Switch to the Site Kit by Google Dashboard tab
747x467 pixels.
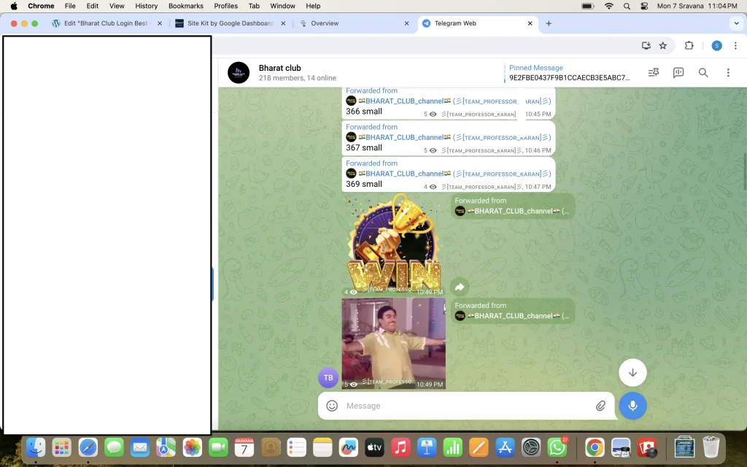226,23
